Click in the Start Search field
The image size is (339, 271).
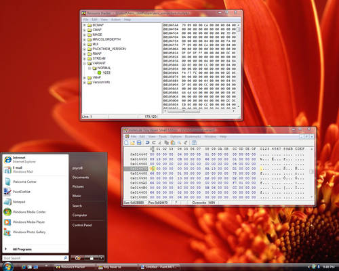pyautogui.click(x=33, y=258)
